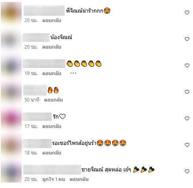Like the 'ชายจิณณ์ สุดหล่อ เย้ๆ' comment
This screenshot has height=188, width=193.
[187, 171]
